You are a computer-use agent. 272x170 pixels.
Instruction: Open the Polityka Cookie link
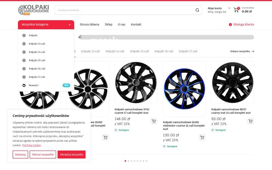(31, 145)
